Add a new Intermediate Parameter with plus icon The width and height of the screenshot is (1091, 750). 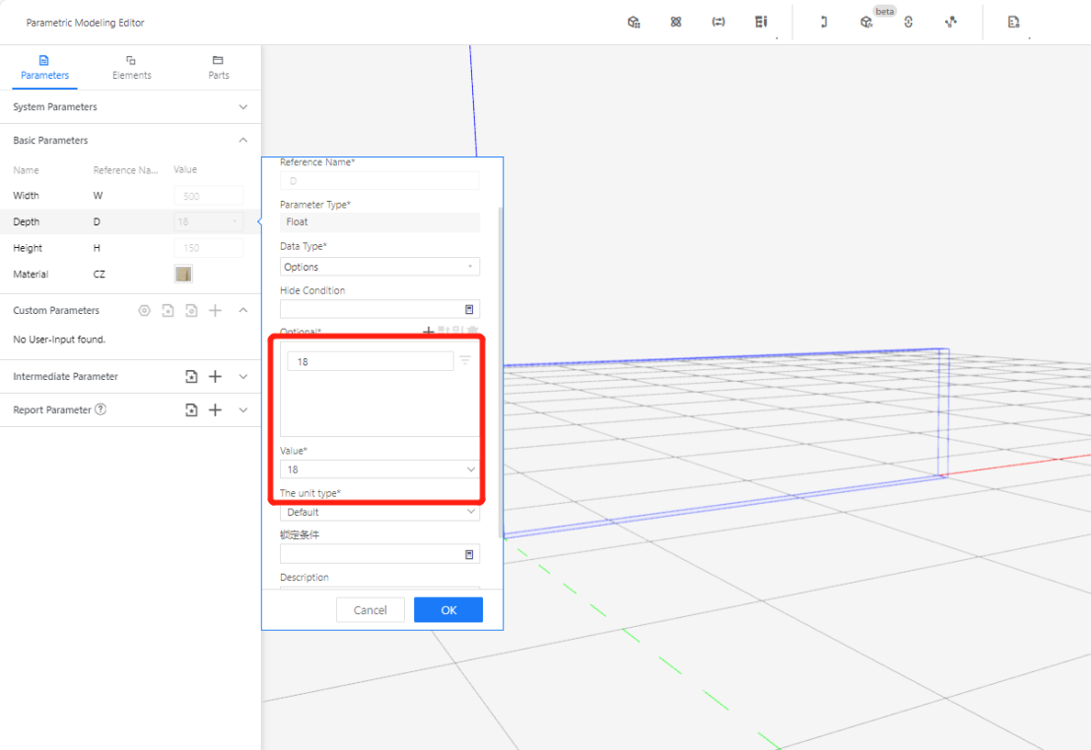pyautogui.click(x=215, y=377)
